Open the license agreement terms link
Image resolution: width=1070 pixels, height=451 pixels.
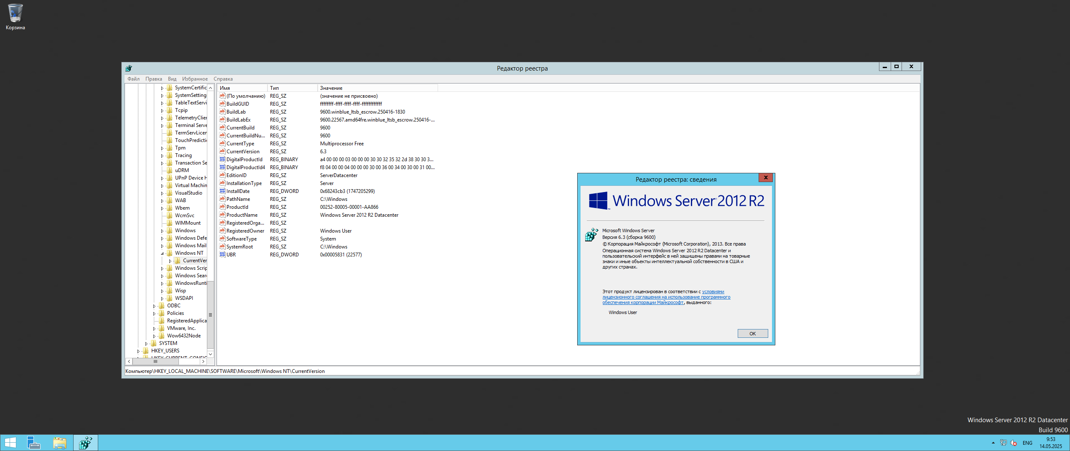pyautogui.click(x=666, y=297)
